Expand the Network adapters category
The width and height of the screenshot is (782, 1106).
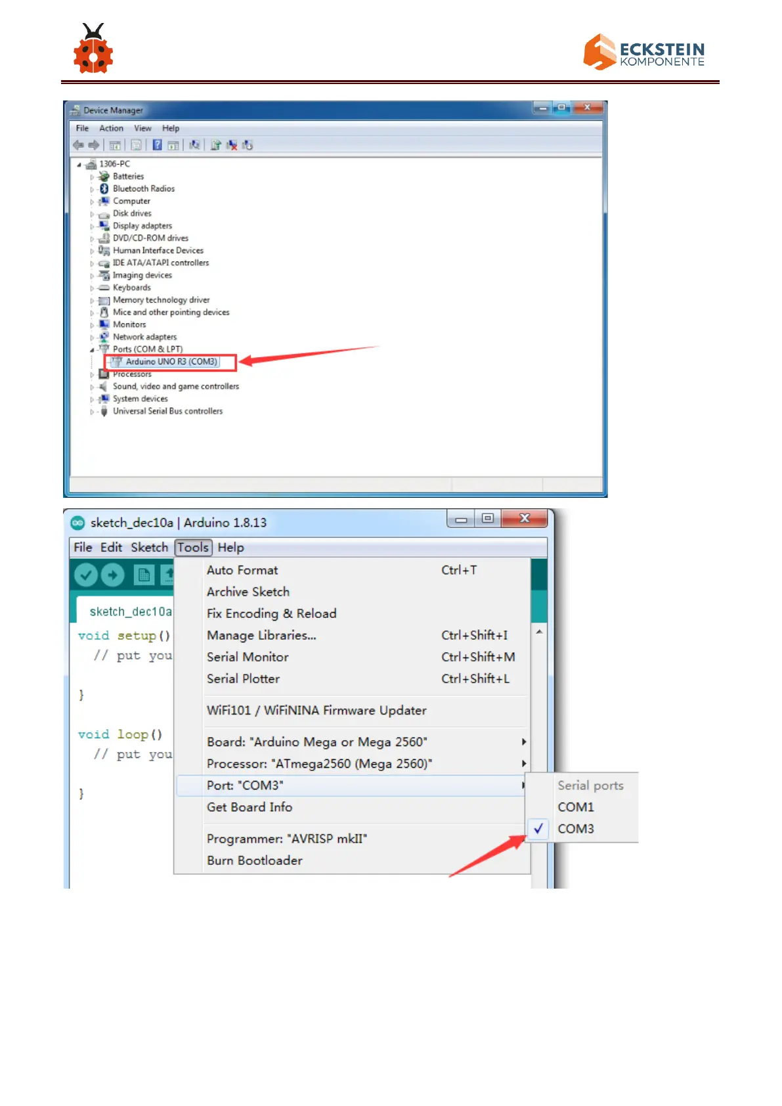coord(92,337)
